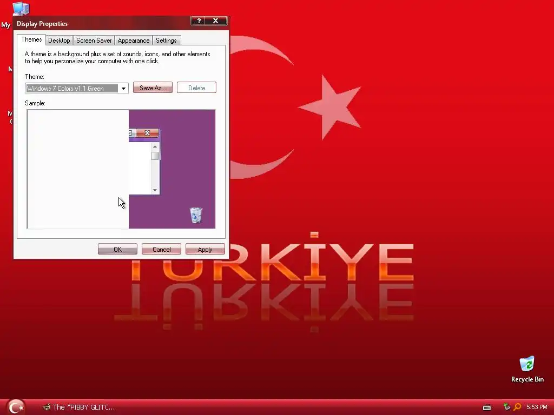Click the My Computer desktop icon
This screenshot has width=554, height=415.
20,9
